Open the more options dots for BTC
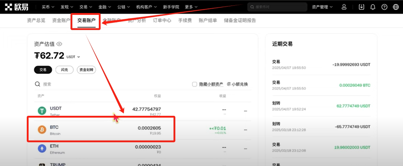 pos(246,130)
